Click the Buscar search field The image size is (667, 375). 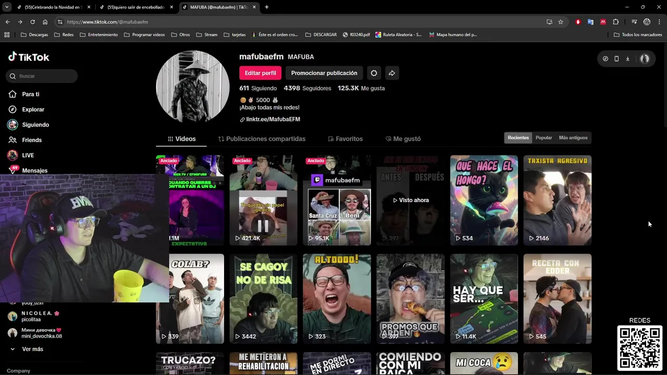pyautogui.click(x=42, y=76)
